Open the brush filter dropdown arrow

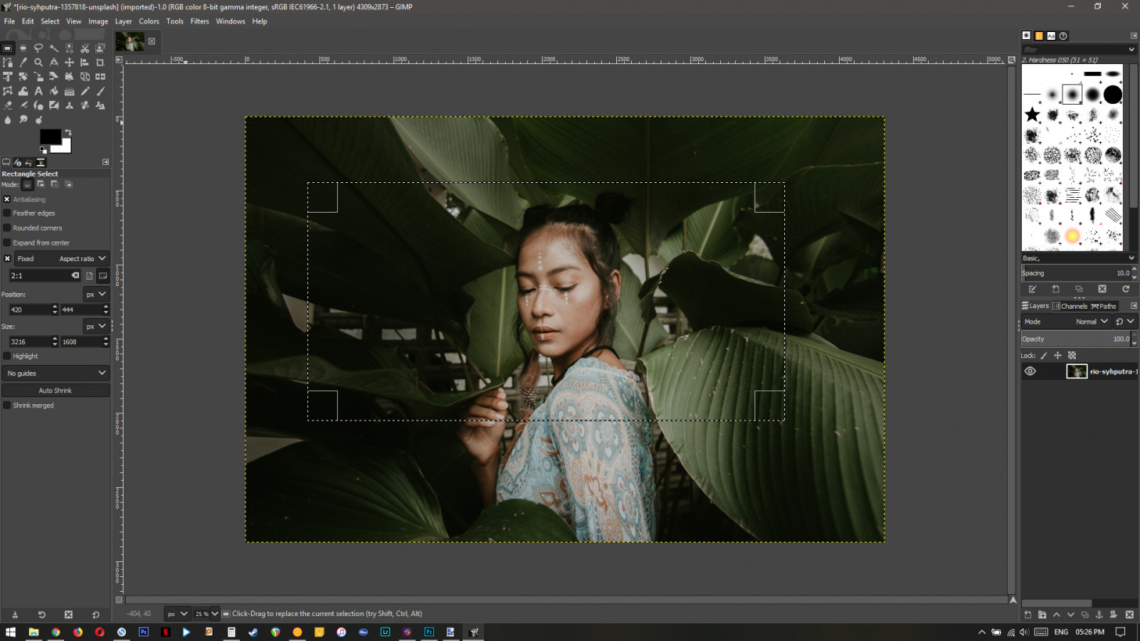(x=1131, y=49)
